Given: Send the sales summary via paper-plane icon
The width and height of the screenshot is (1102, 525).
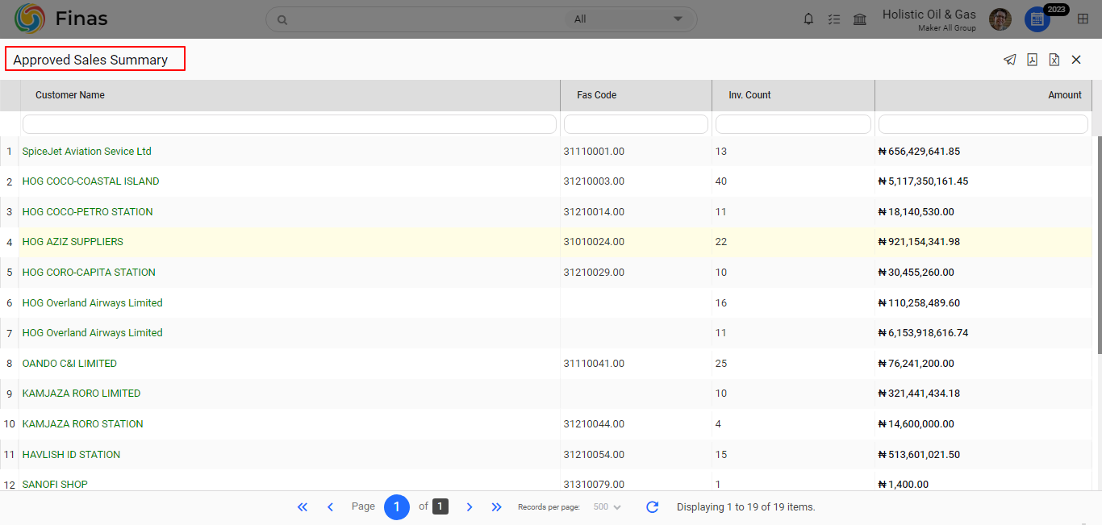Looking at the screenshot, I should (x=1009, y=60).
